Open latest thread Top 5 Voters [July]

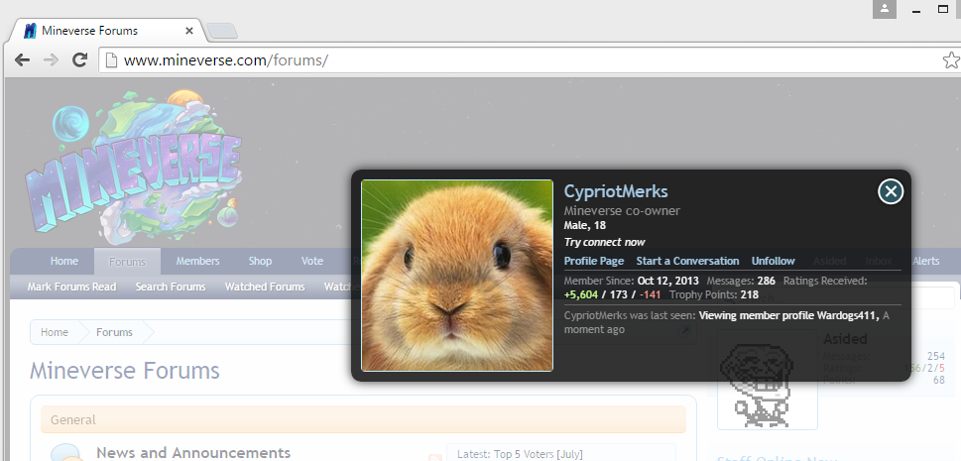coord(539,454)
